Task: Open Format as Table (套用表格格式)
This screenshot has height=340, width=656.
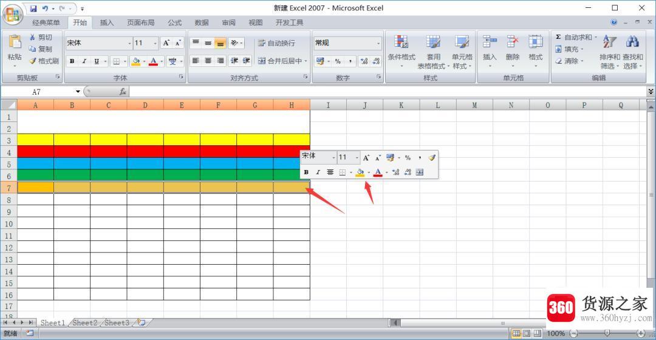Action: pos(433,52)
